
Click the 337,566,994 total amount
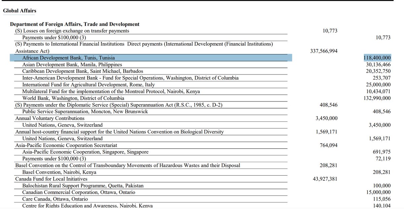(x=324, y=51)
